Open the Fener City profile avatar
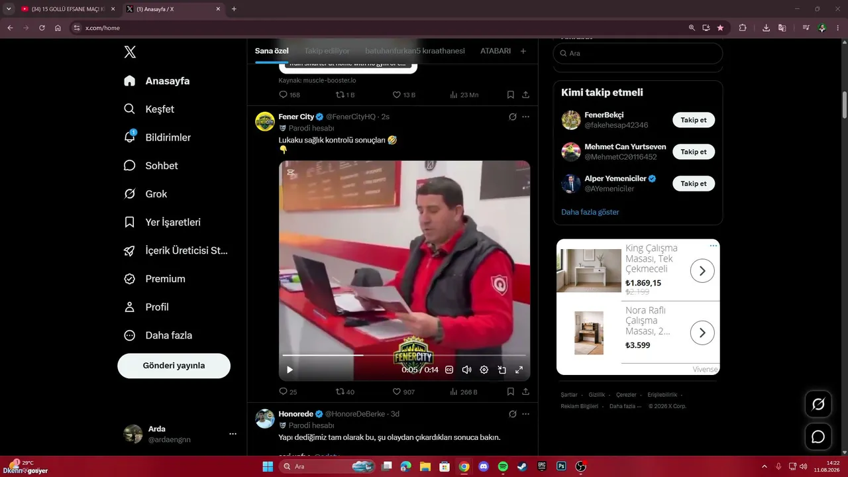This screenshot has height=477, width=848. click(265, 121)
